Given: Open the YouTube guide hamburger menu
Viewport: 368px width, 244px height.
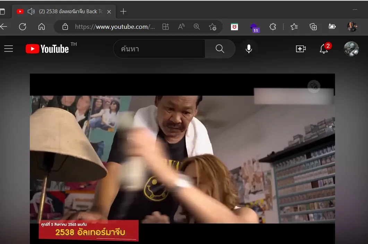Looking at the screenshot, I should [x=8, y=49].
